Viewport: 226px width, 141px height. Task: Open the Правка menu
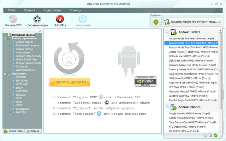point(29,10)
